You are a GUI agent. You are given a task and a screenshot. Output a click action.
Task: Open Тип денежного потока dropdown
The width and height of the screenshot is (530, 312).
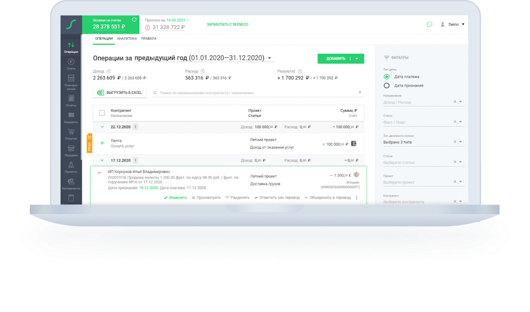[x=460, y=142]
